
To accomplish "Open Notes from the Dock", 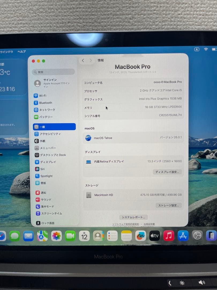I will [x=126, y=236].
